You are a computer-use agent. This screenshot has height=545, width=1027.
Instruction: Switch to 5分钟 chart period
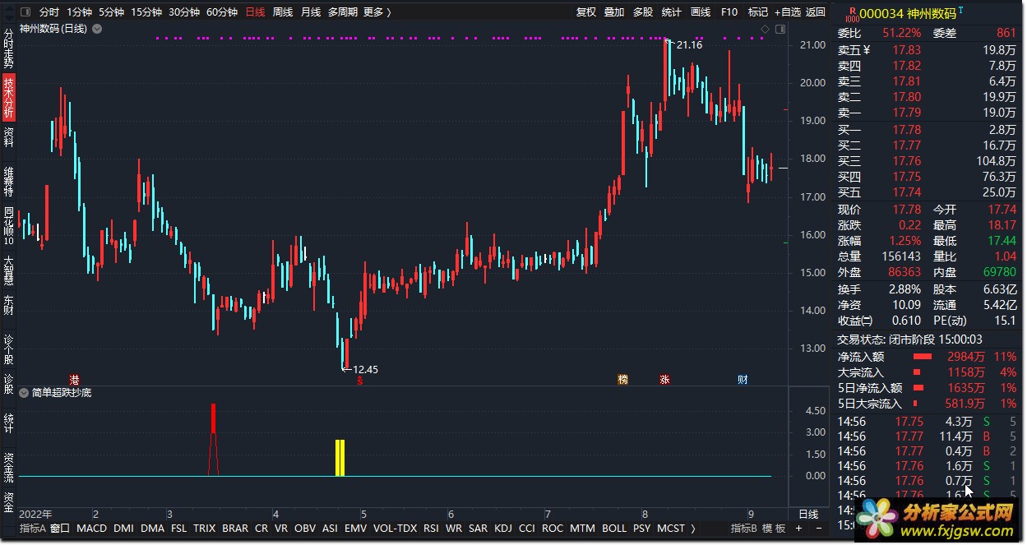(x=111, y=12)
